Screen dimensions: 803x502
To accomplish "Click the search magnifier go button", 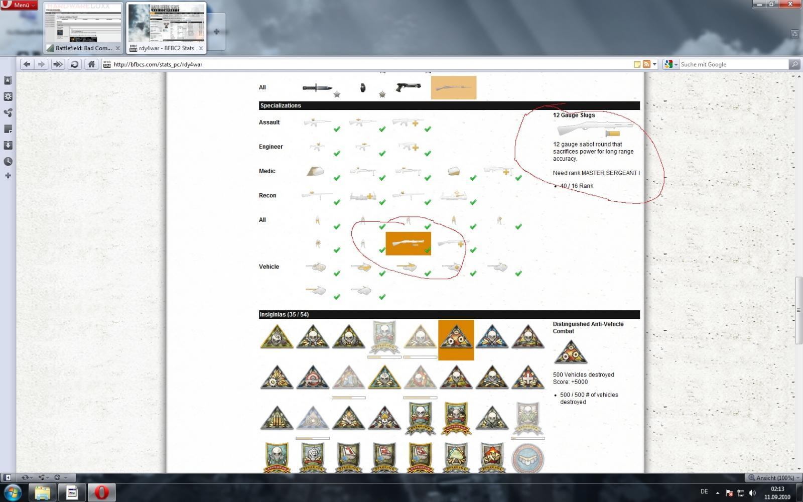I will tap(794, 64).
